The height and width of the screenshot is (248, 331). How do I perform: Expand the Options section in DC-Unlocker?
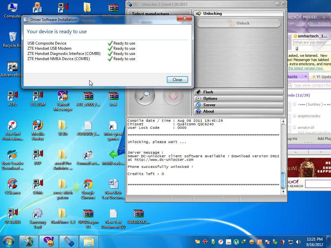pos(239,98)
